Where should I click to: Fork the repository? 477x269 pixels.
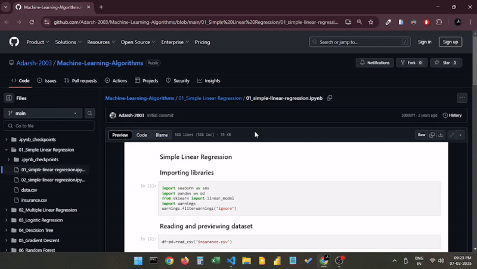411,62
